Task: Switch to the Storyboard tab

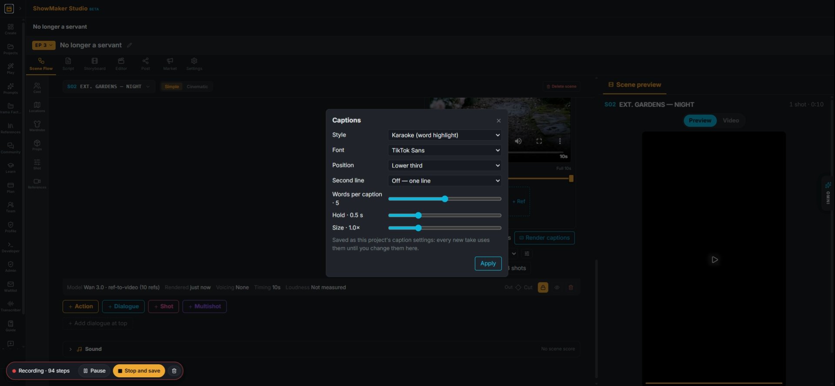Action: (x=95, y=64)
